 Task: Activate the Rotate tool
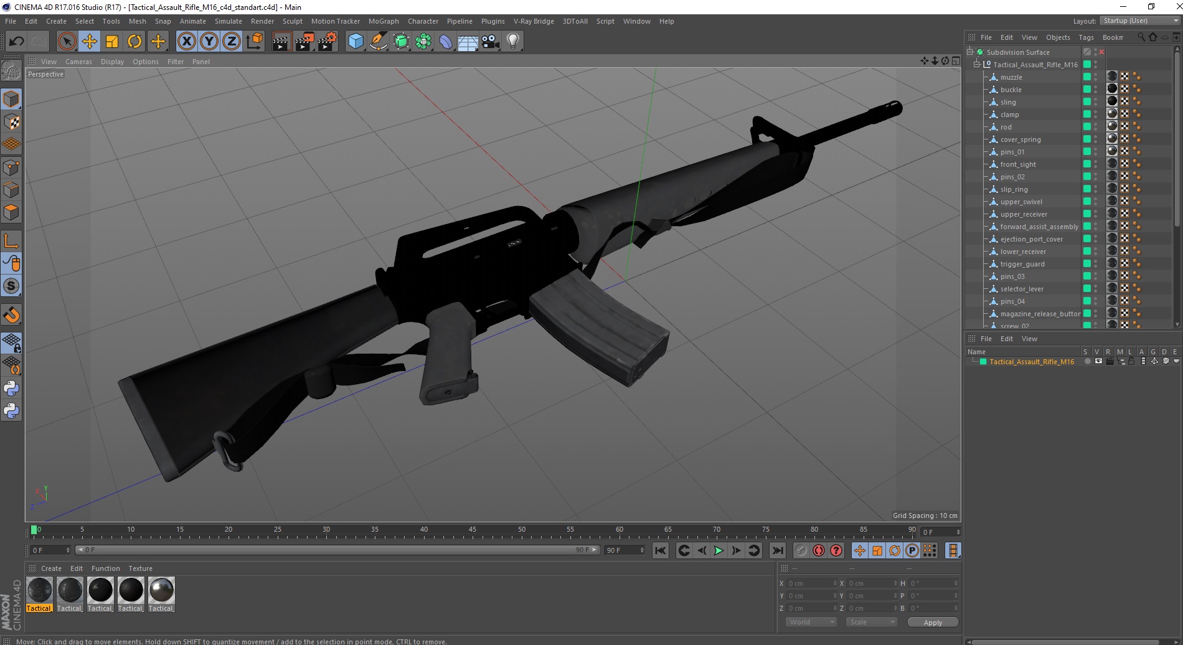point(134,42)
